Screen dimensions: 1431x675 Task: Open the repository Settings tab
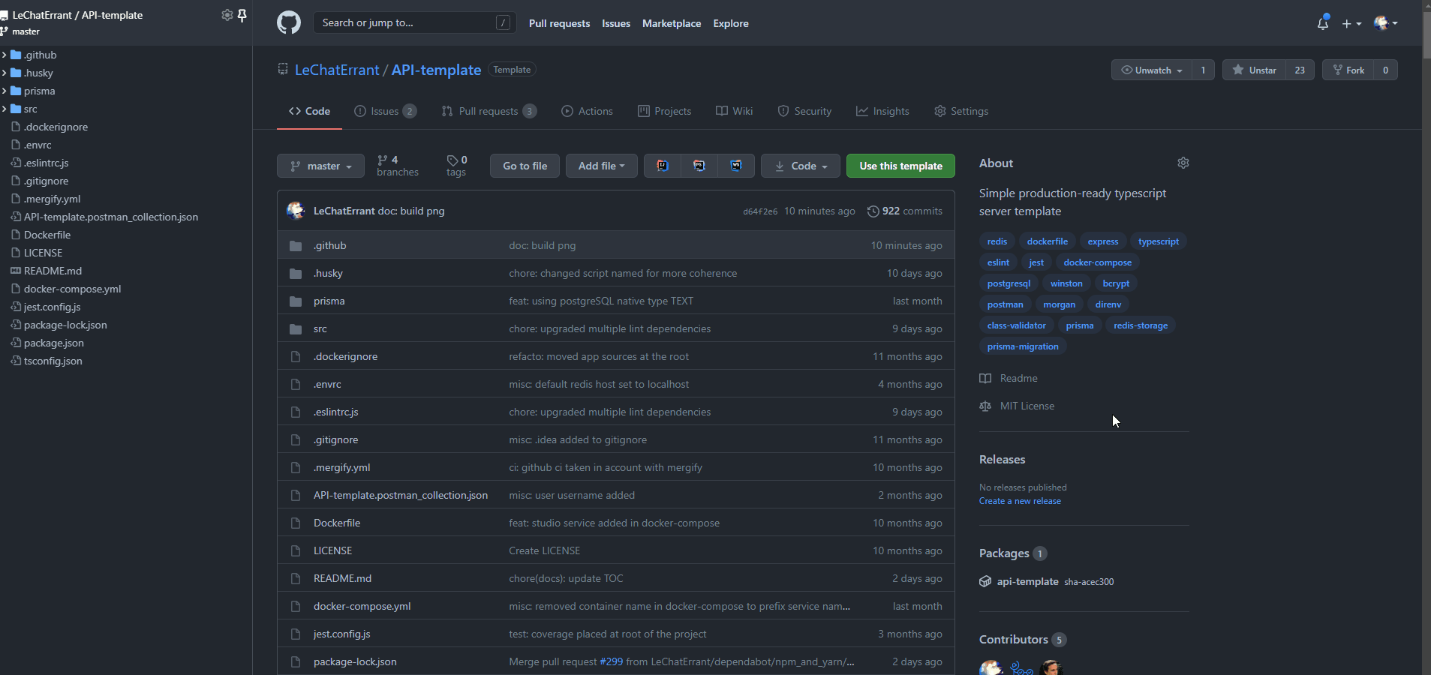tap(961, 111)
